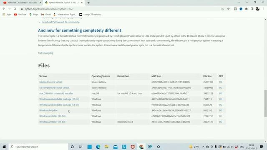267x150 pixels.
Task: Open Settings gear on taskbar
Action: (159, 147)
